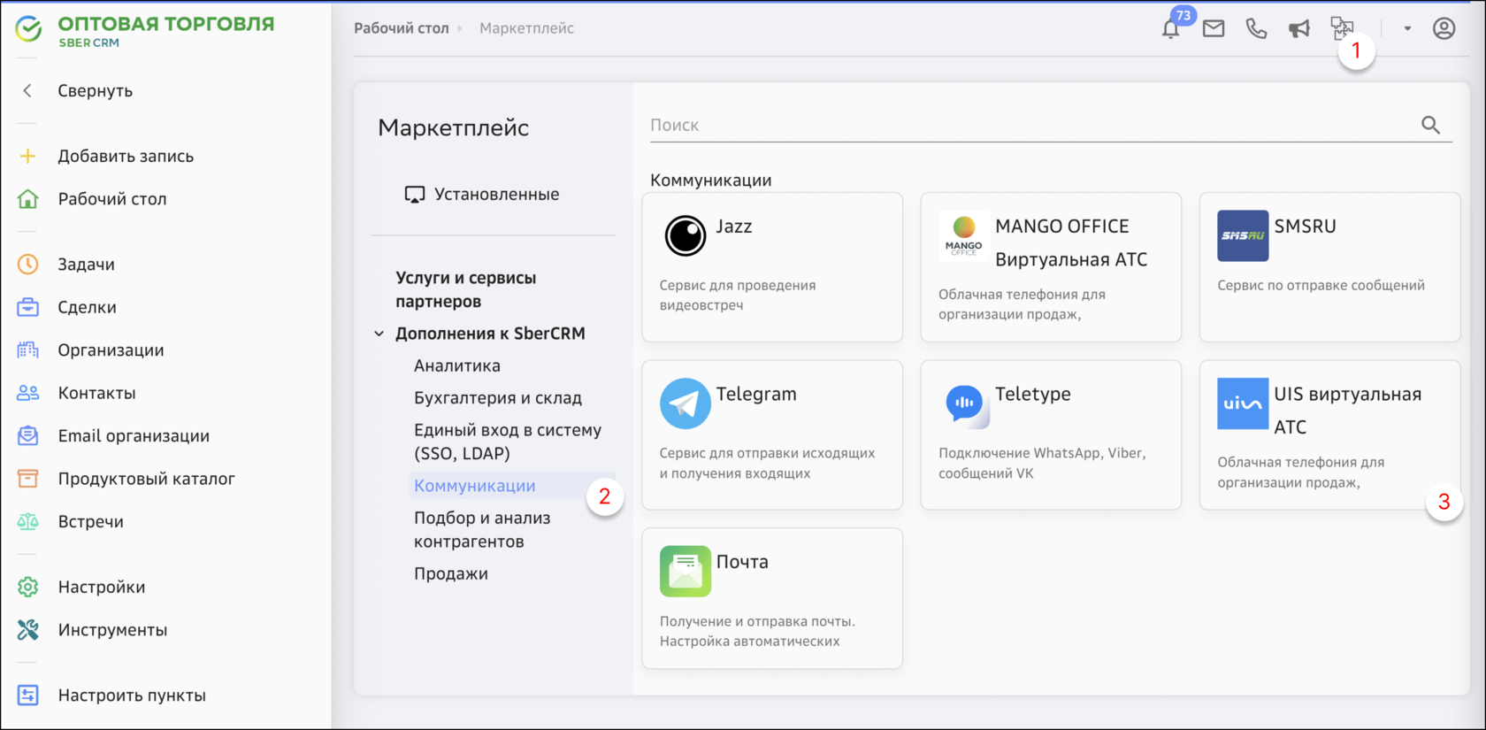Open the Аналитика category
The image size is (1486, 730).
(x=456, y=365)
